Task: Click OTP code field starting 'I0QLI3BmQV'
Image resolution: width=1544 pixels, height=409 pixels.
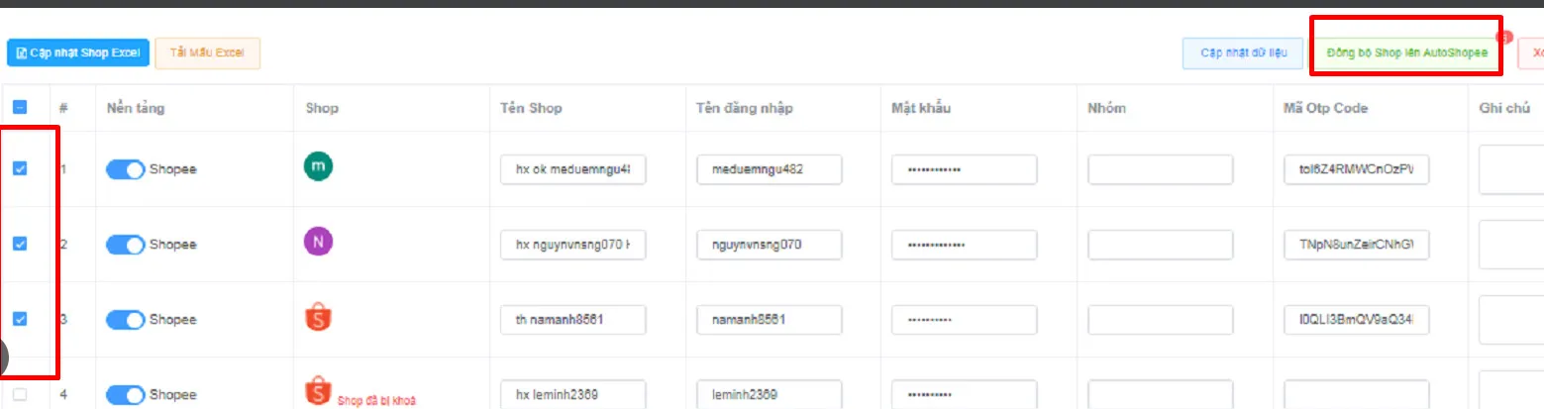Action: pos(1357,320)
